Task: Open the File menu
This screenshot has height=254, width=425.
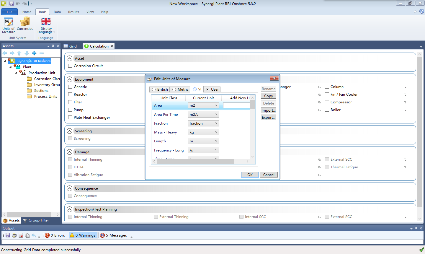Action: coord(9,12)
